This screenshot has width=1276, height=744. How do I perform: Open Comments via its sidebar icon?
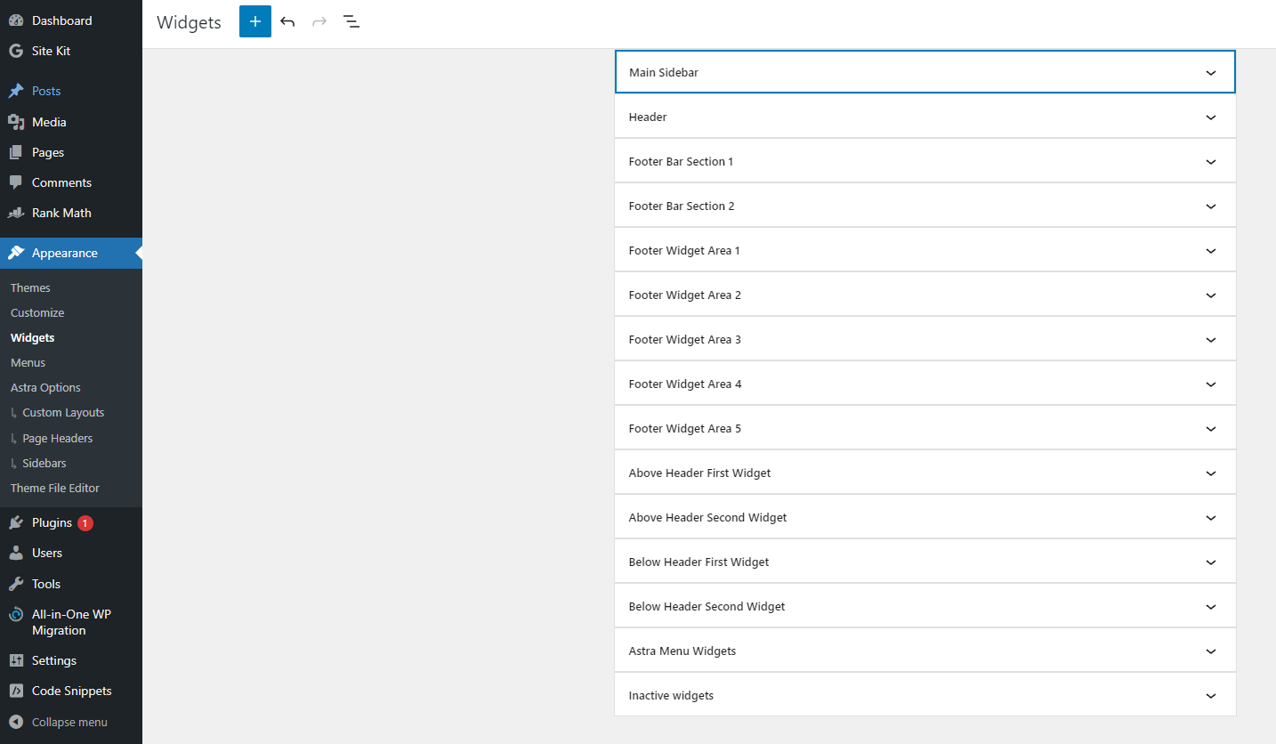18,182
